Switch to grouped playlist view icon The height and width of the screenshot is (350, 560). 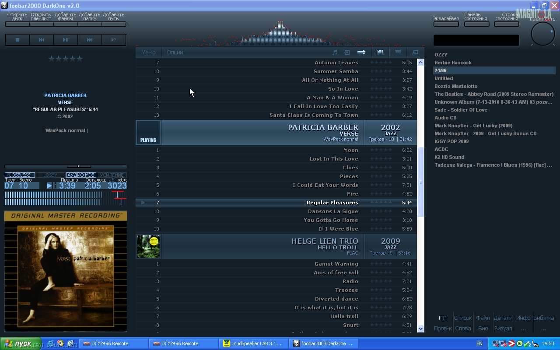tap(380, 52)
